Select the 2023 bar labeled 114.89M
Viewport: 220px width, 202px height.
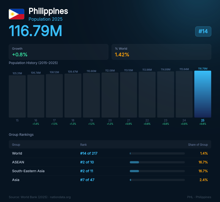(x=166, y=94)
